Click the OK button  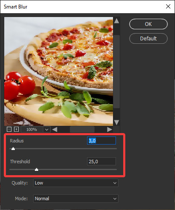148,24
